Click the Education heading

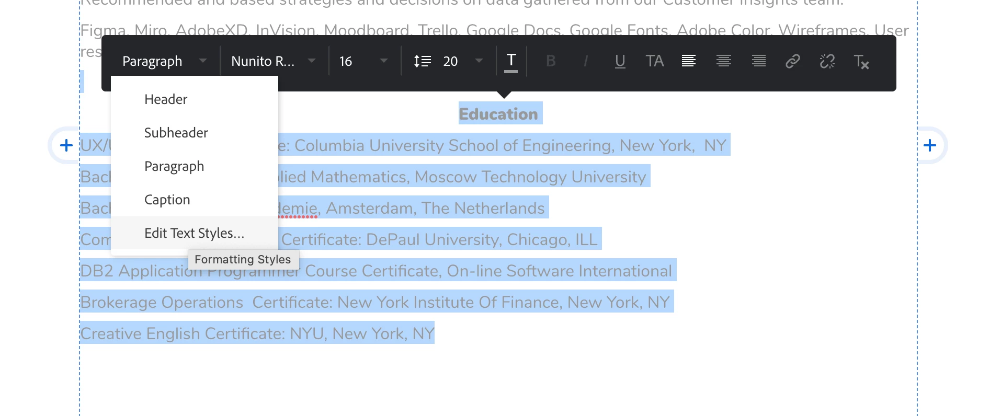coord(498,114)
